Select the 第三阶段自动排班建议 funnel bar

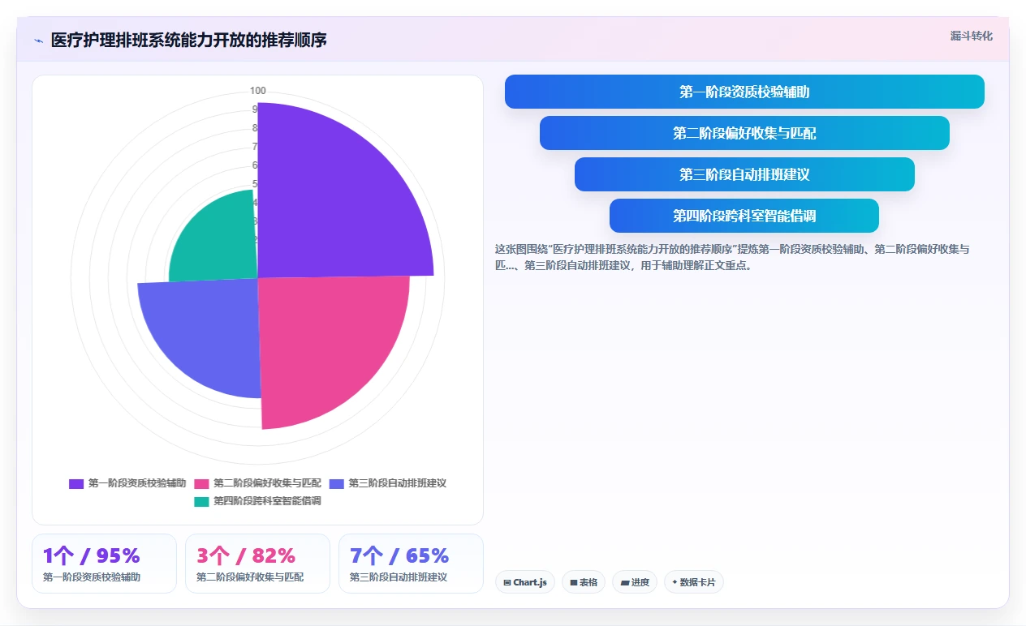(744, 174)
